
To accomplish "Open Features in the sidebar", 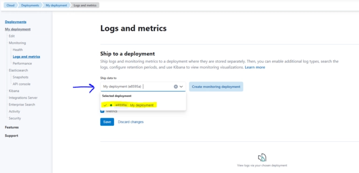I will tap(12, 127).
